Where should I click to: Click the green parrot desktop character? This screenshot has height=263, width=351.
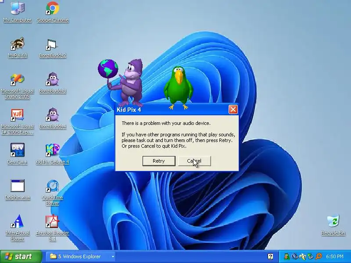click(x=179, y=88)
